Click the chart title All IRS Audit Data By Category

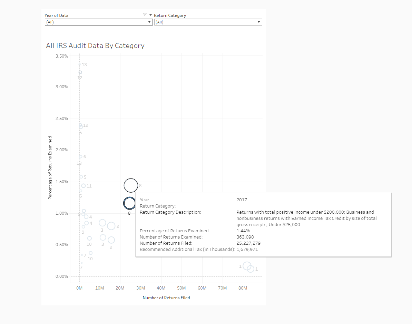tap(95, 46)
